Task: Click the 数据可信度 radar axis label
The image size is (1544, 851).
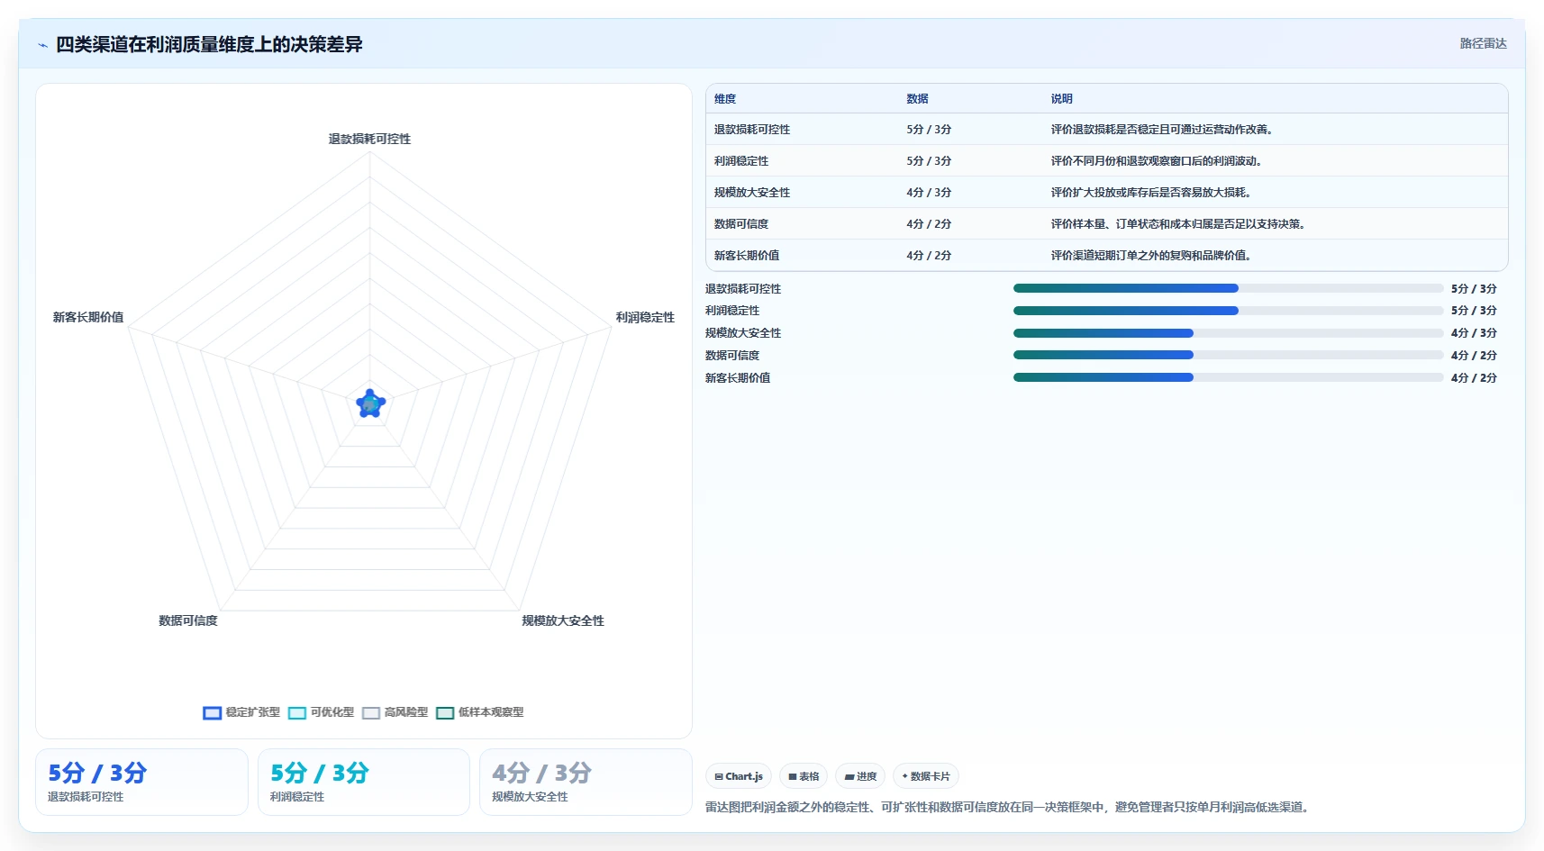Action: pos(188,620)
